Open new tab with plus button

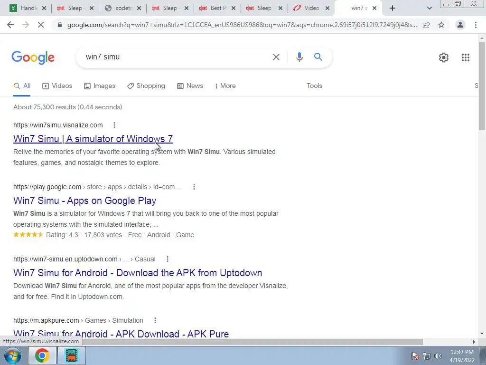pos(393,9)
